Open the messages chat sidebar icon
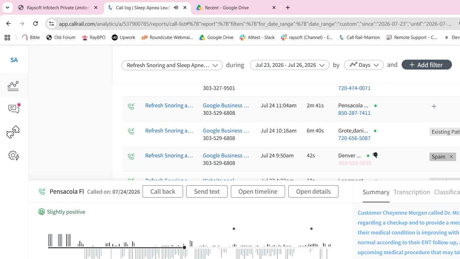Image resolution: width=460 pixels, height=259 pixels. [x=14, y=108]
